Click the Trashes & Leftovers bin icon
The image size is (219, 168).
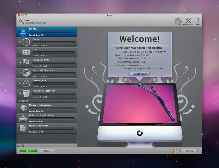pyautogui.click(x=26, y=94)
